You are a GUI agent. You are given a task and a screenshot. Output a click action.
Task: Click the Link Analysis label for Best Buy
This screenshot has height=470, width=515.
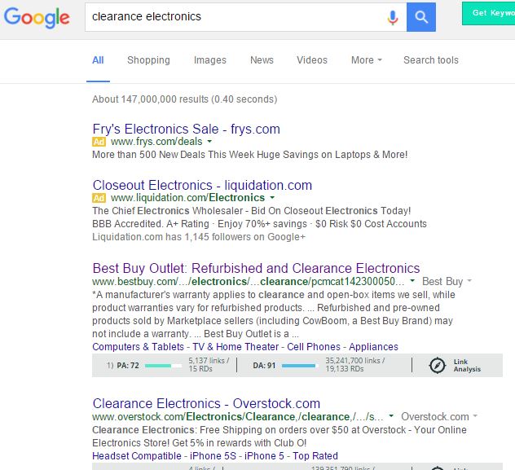coord(467,365)
